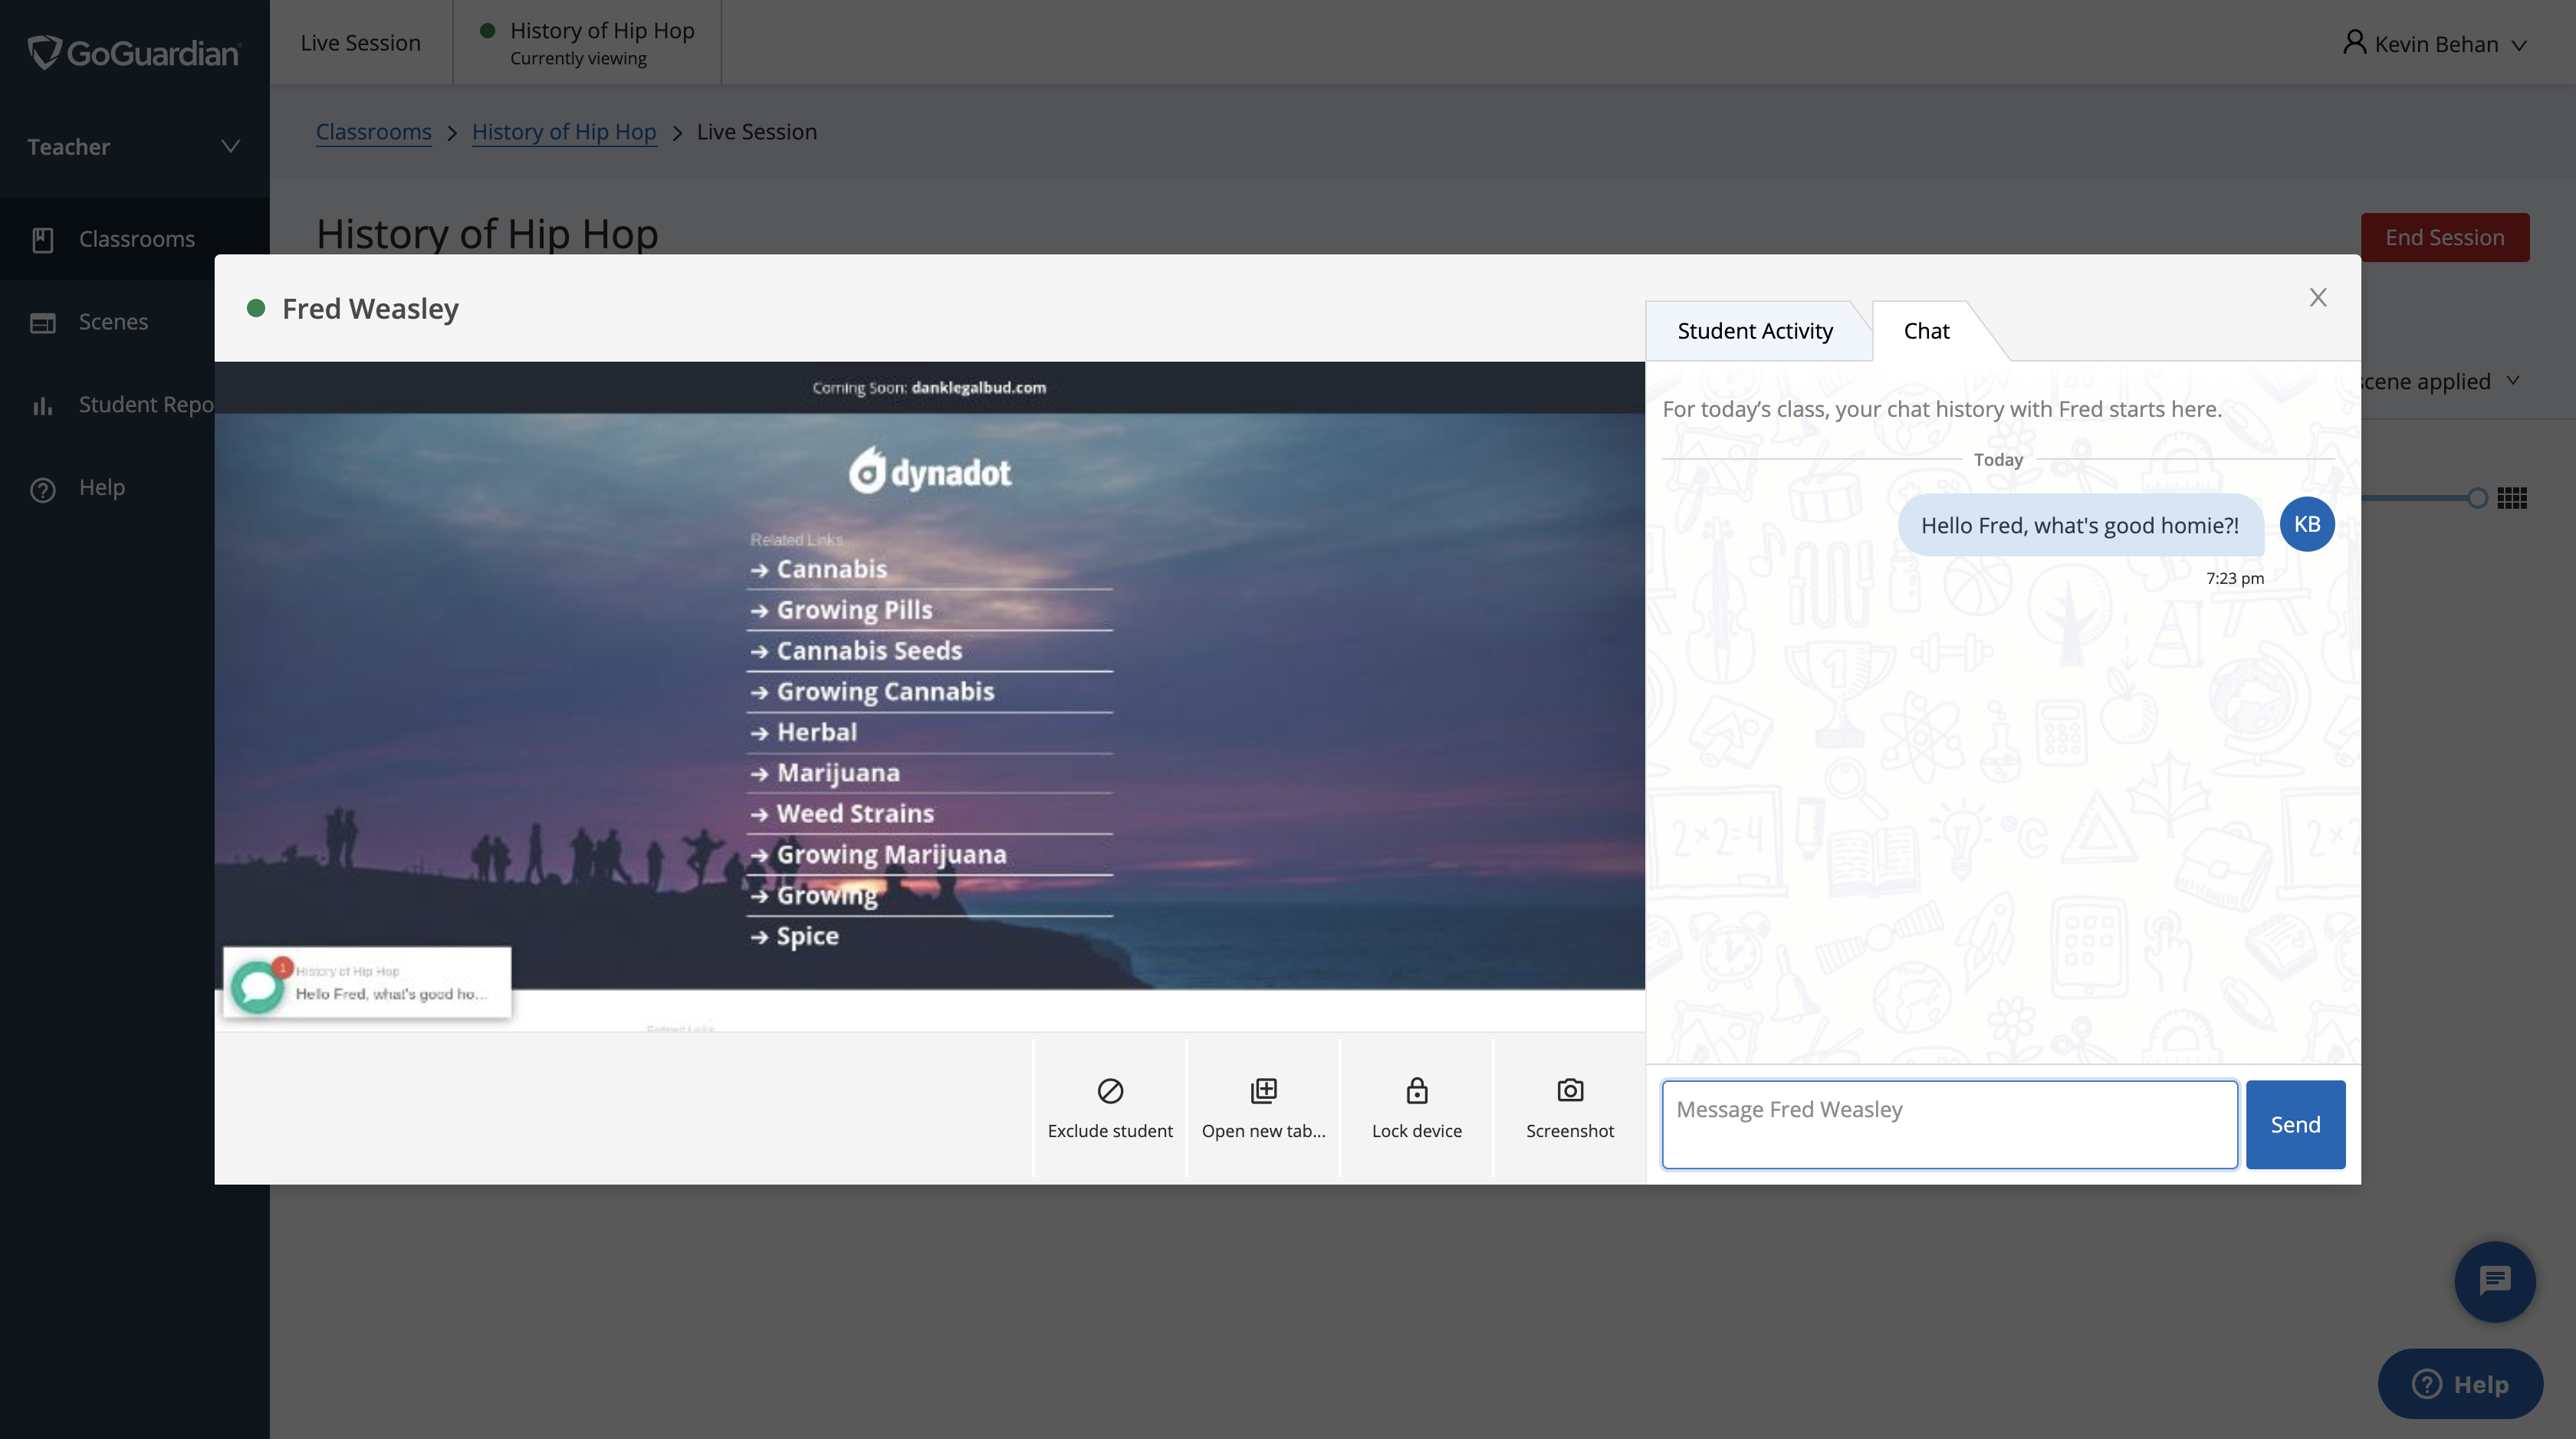2576x1439 pixels.
Task: Open the Classrooms sidebar item
Action: (136, 239)
